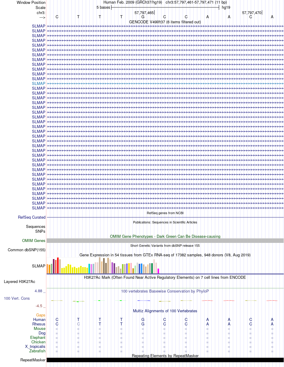Click the G base in the ruler sequence

pyautogui.click(x=143, y=17)
